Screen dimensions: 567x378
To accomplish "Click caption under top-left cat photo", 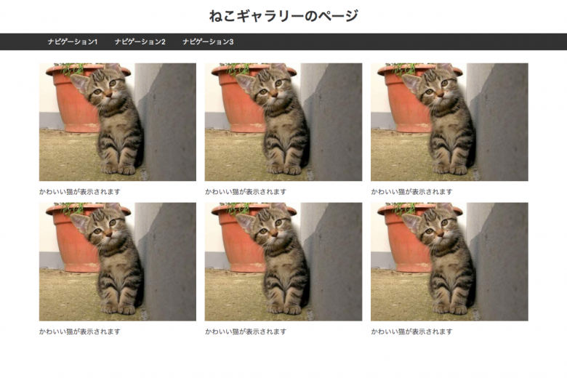I will (79, 192).
